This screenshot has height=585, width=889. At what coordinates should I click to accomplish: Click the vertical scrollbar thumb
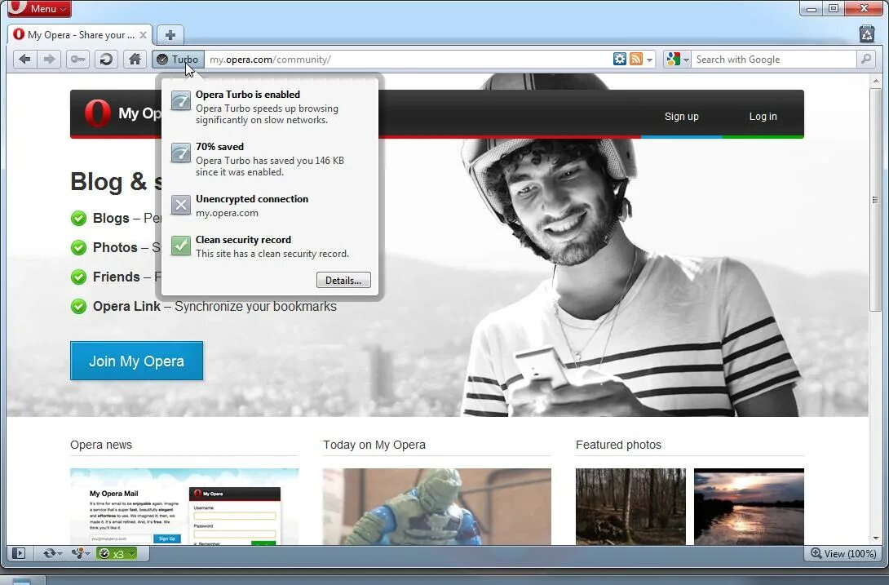click(876, 200)
